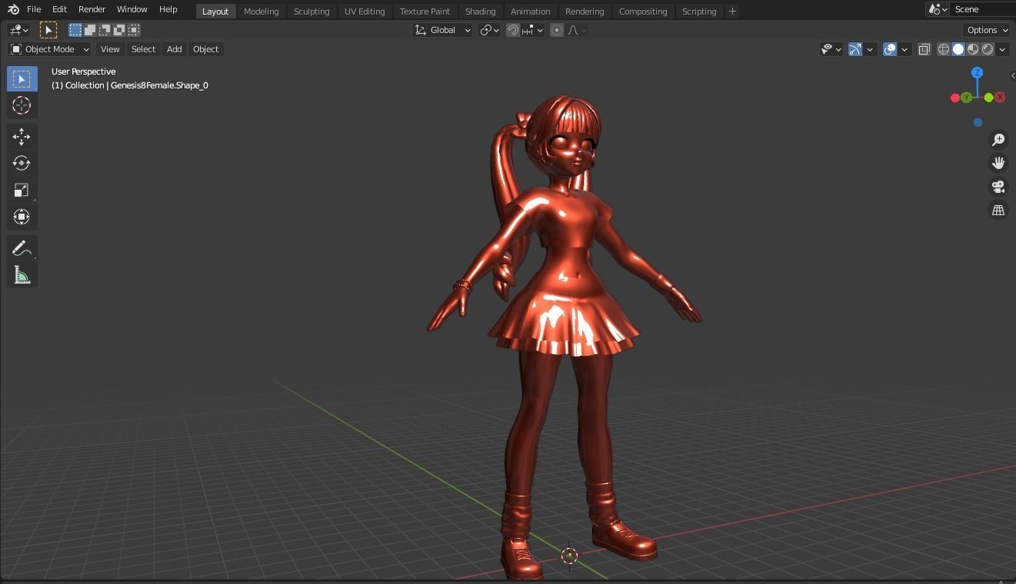Switch to the Sculpting workspace tab

311,11
